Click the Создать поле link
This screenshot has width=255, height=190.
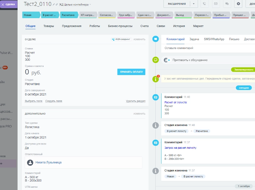pyautogui.click(x=54, y=101)
